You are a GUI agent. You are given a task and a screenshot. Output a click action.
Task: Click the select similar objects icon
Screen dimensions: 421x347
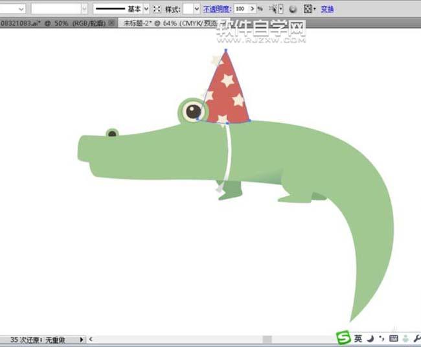point(275,9)
